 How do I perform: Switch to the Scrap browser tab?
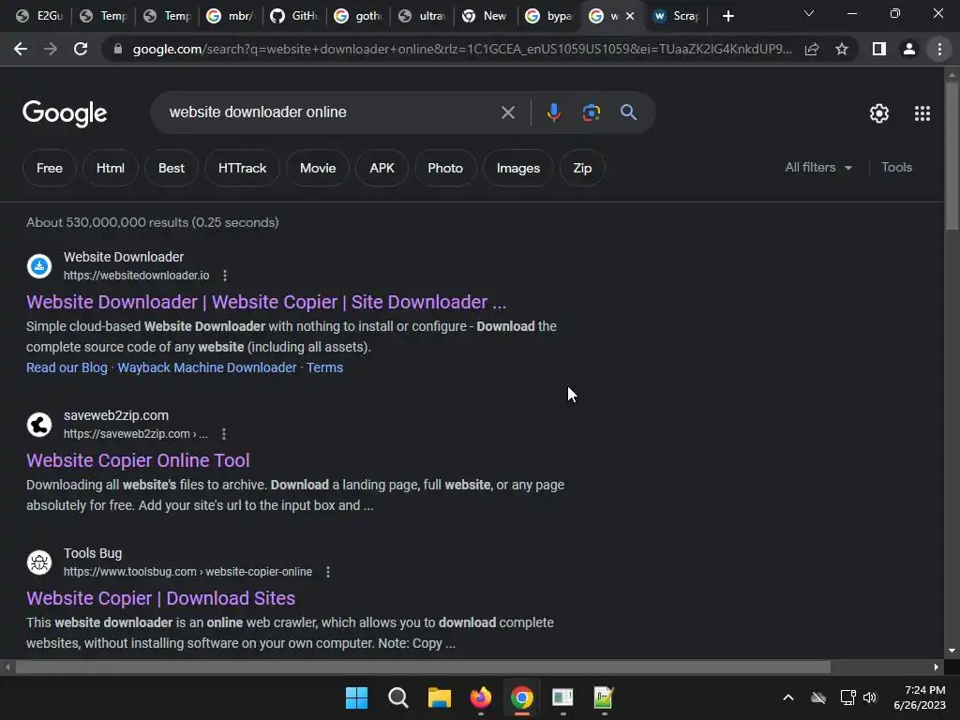pos(677,17)
